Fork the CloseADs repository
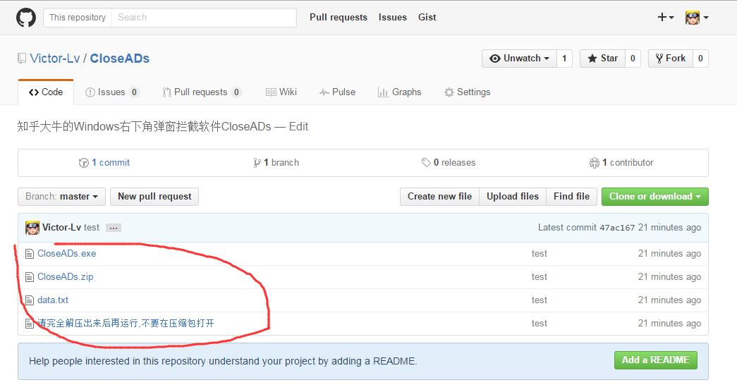 pos(671,59)
